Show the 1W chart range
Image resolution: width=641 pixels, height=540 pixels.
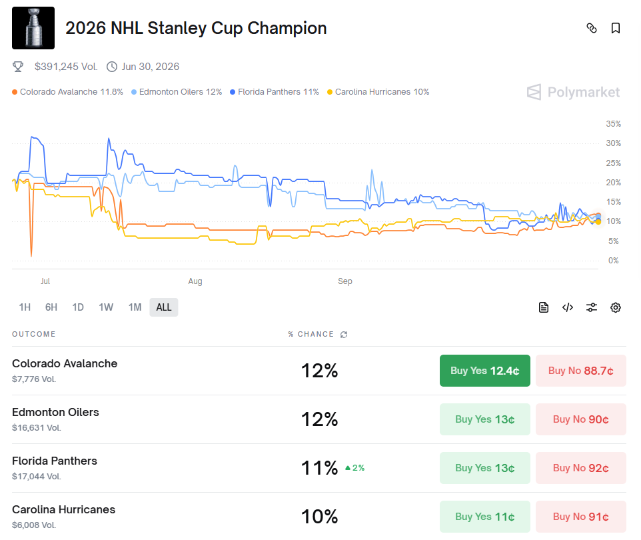106,307
